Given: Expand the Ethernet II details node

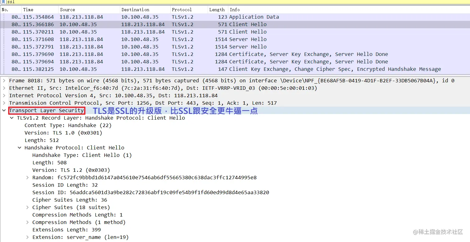Looking at the screenshot, I should [x=4, y=88].
